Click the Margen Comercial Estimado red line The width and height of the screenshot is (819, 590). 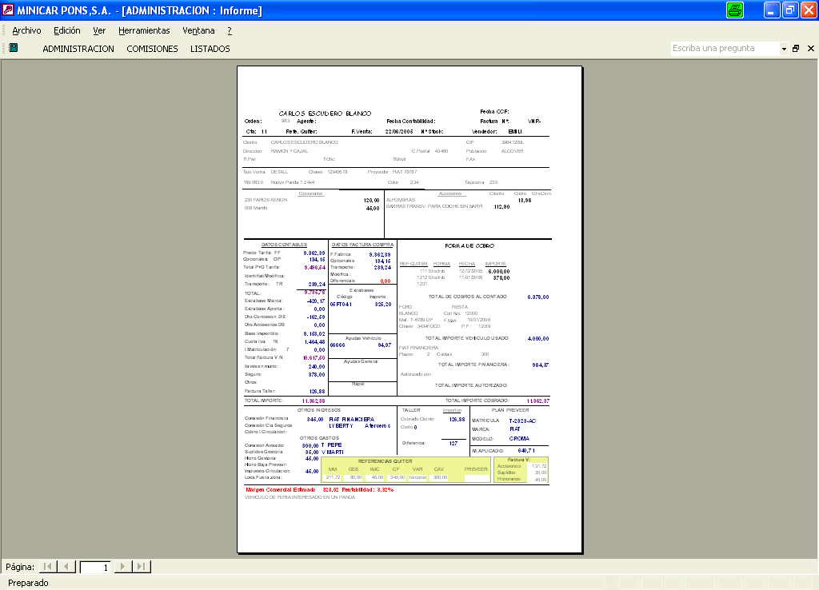coord(320,490)
